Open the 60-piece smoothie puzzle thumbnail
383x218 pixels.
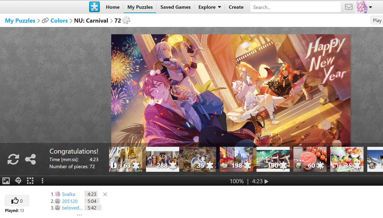[310, 159]
